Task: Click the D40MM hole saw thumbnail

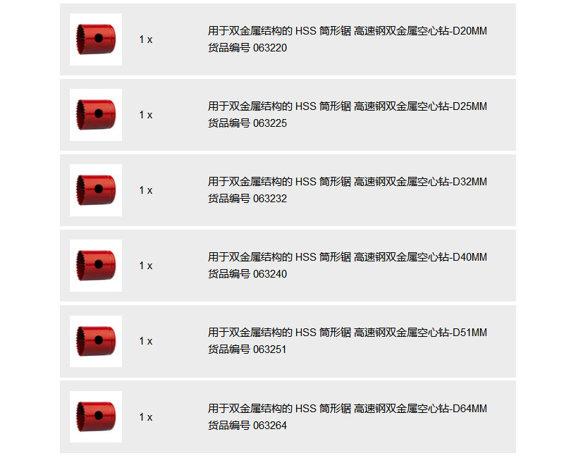Action: pyautogui.click(x=96, y=266)
